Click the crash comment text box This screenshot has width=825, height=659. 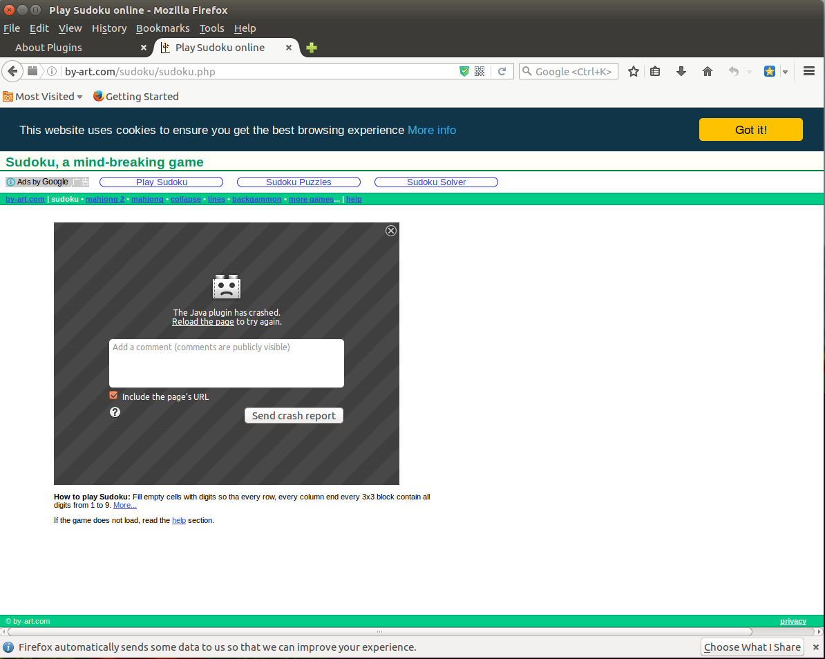coord(226,363)
